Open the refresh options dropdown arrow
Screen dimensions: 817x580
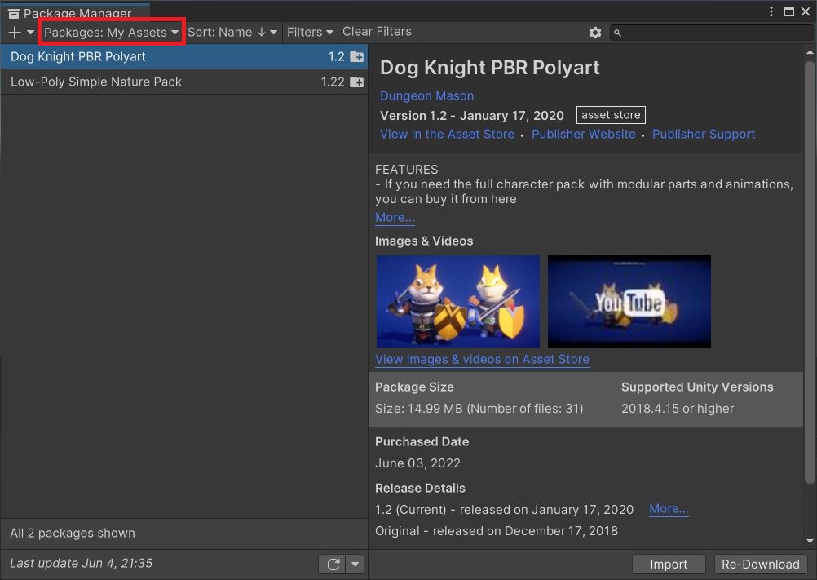[355, 564]
